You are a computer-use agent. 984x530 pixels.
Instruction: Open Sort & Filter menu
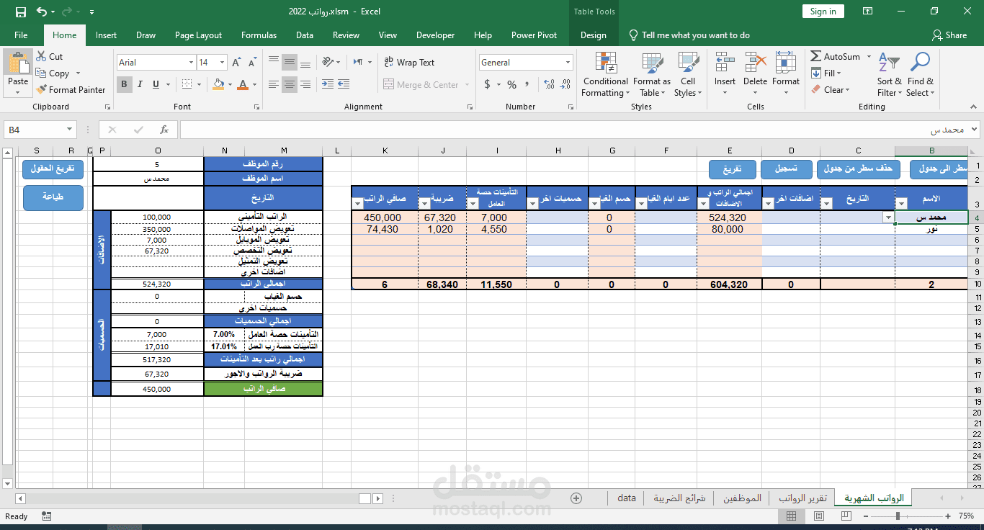point(890,74)
